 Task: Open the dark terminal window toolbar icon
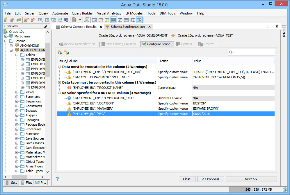66,20
